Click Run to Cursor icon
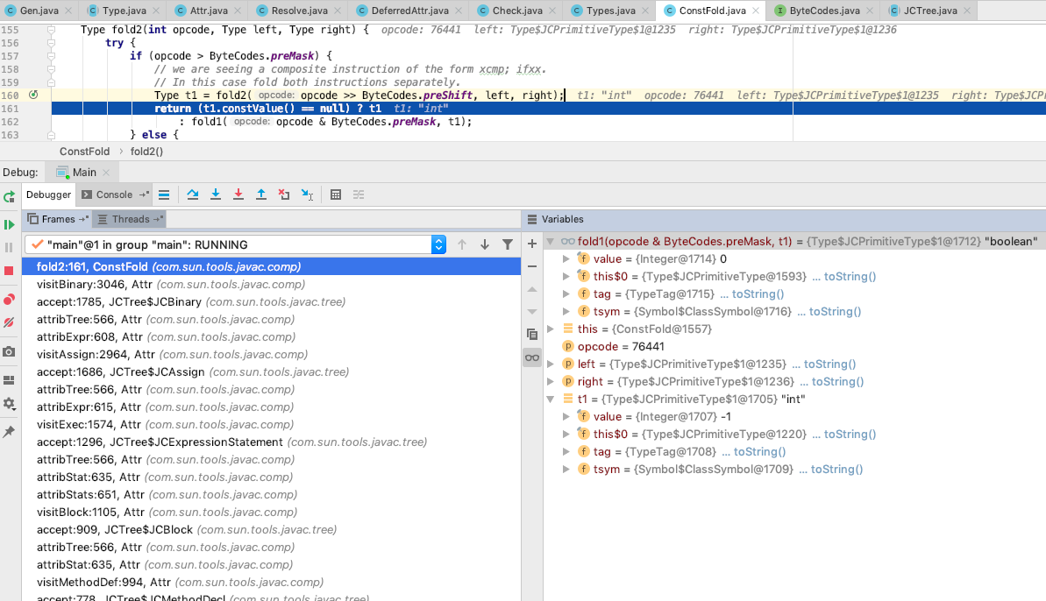The width and height of the screenshot is (1046, 601). click(307, 194)
